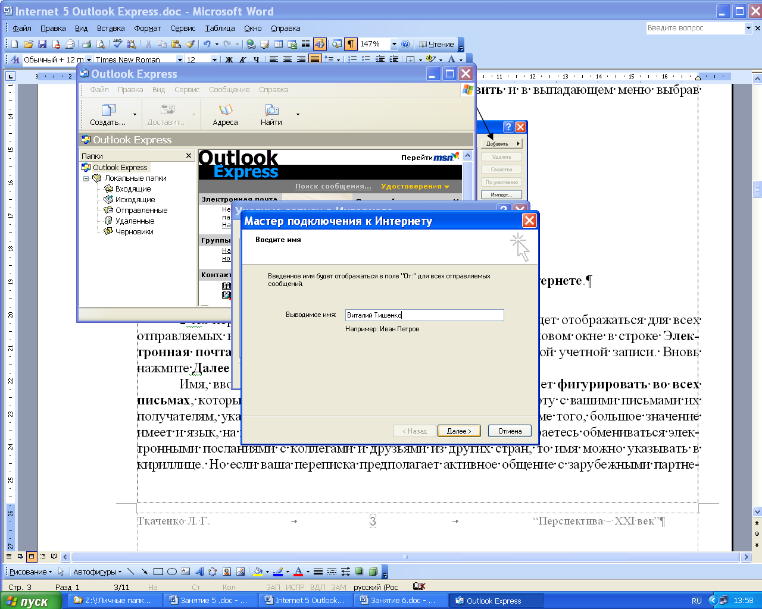Screen dimensions: 762x609
Task: Center the paragraph text
Action: tap(288, 59)
